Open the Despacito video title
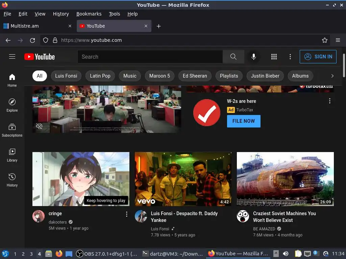 [x=184, y=217]
